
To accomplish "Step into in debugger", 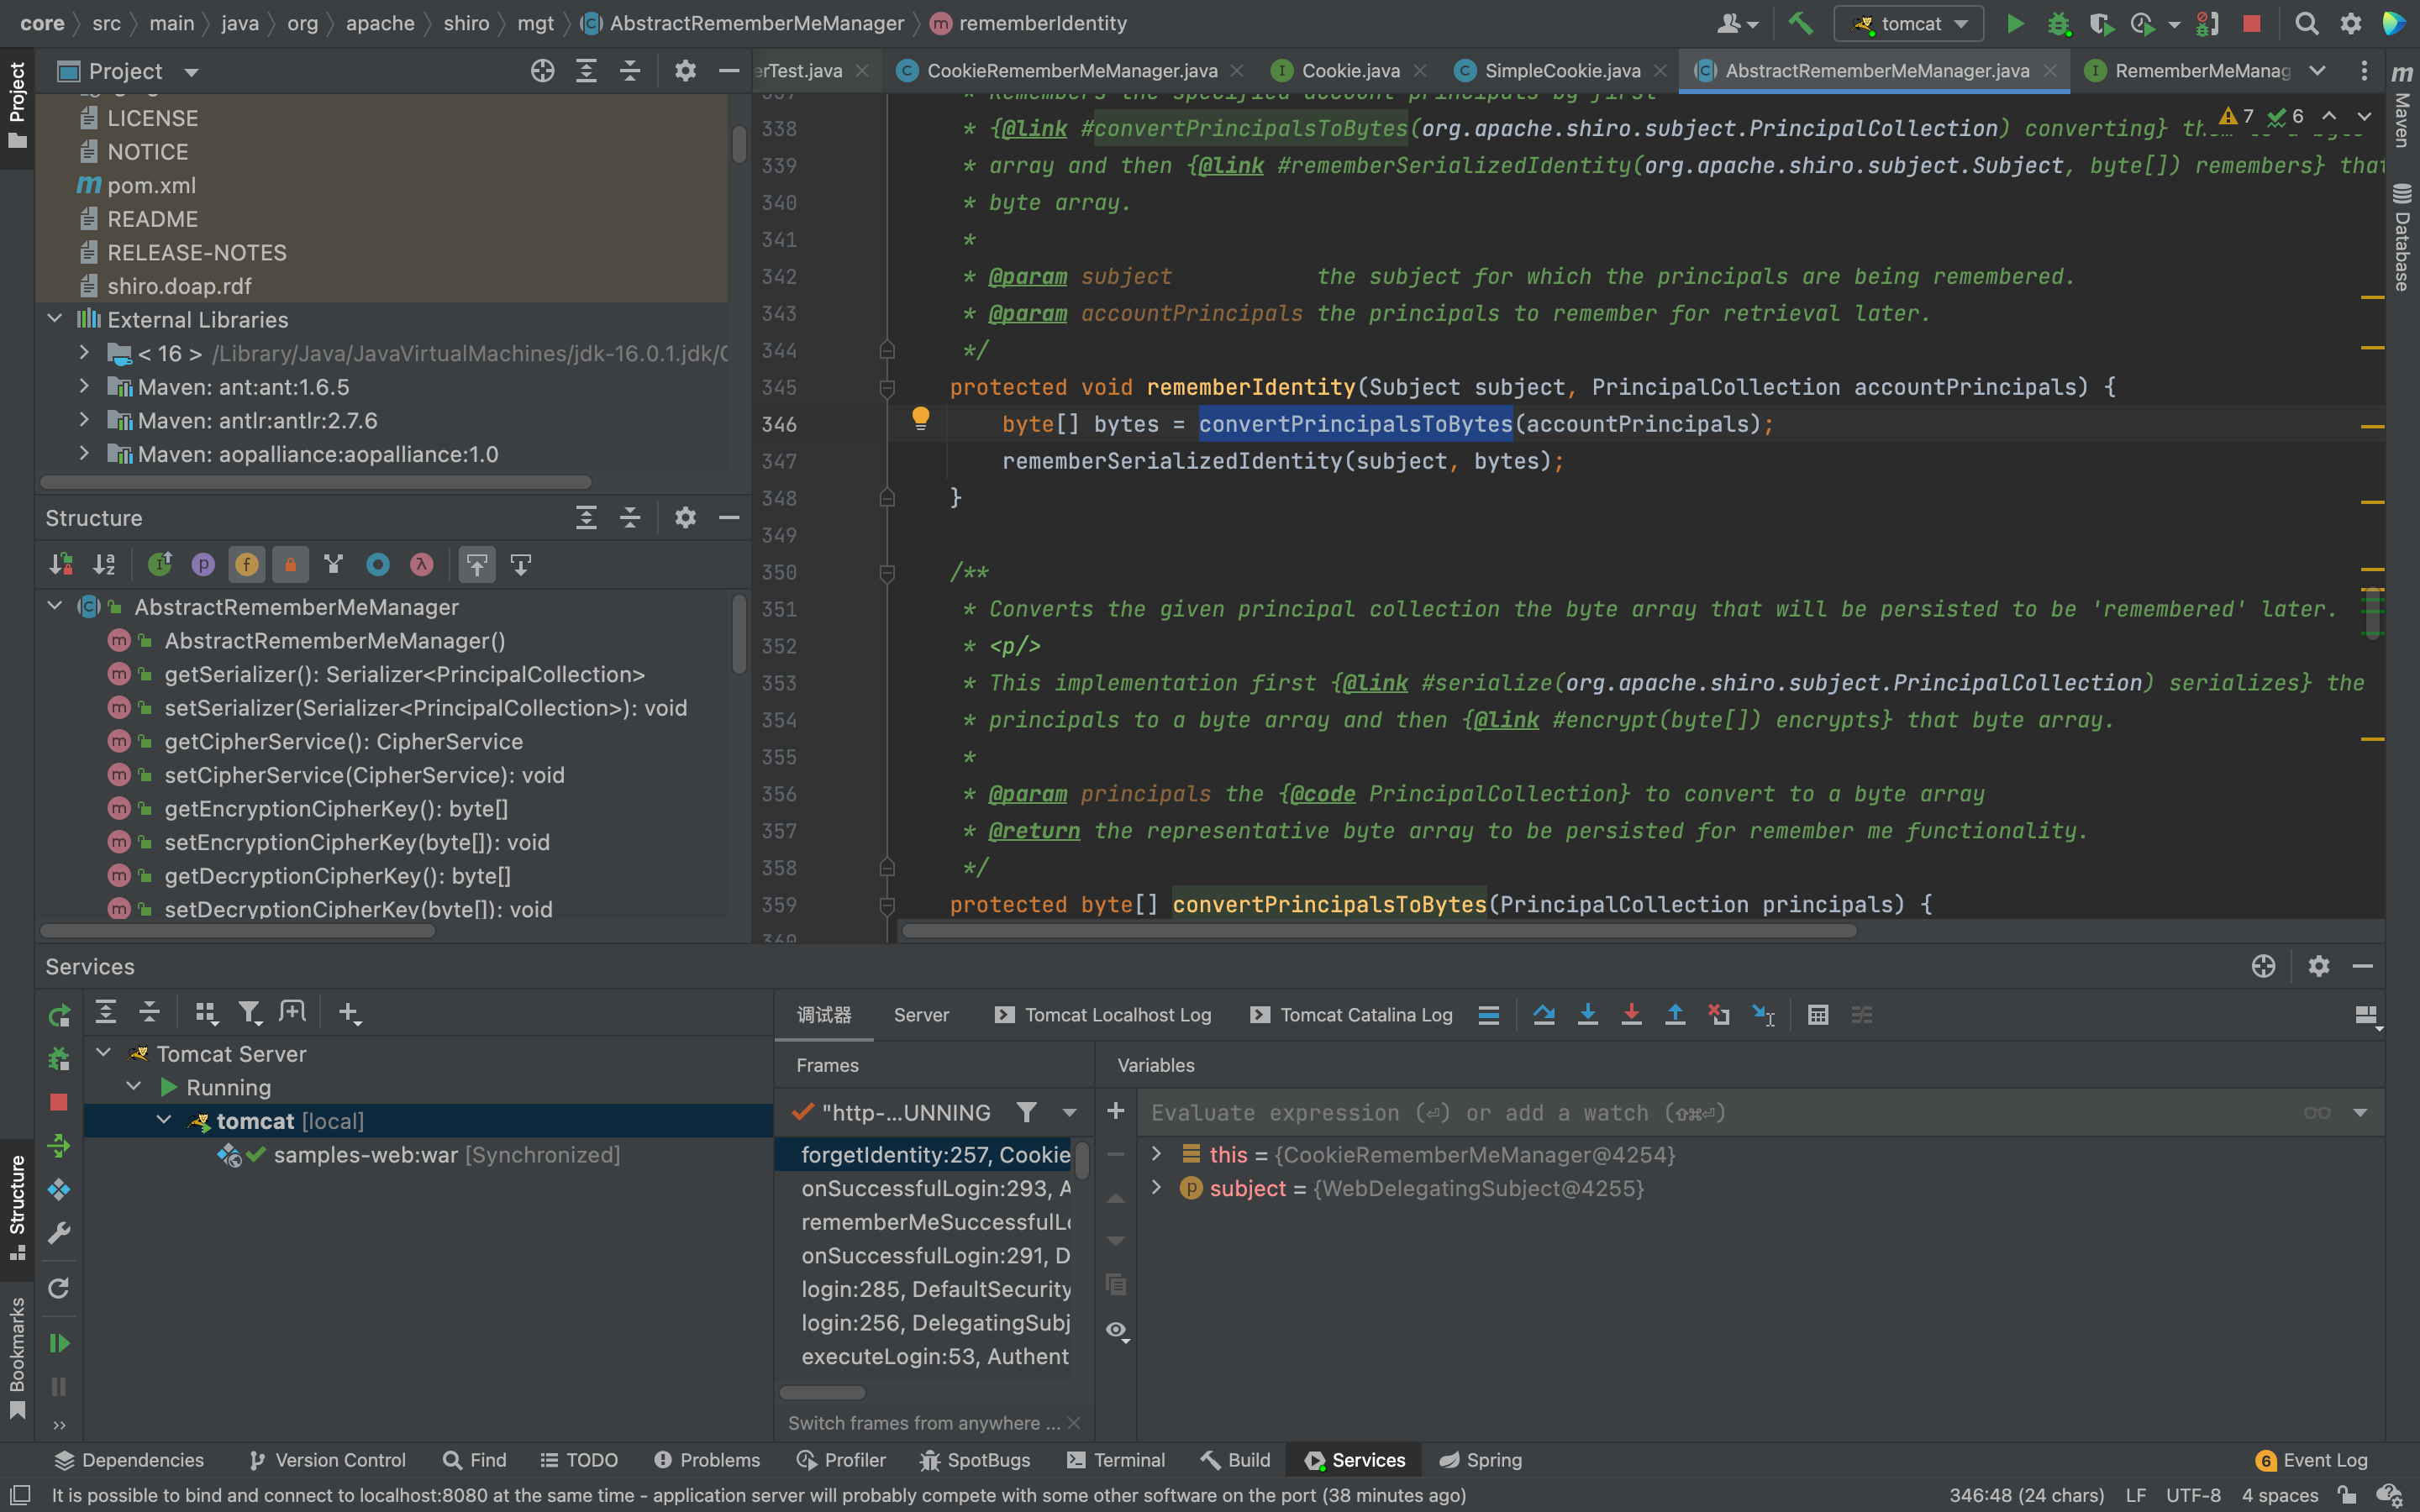I will (1587, 1015).
